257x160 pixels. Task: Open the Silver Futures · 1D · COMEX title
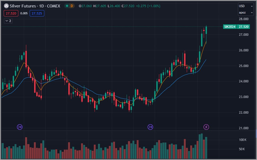[x=35, y=6]
